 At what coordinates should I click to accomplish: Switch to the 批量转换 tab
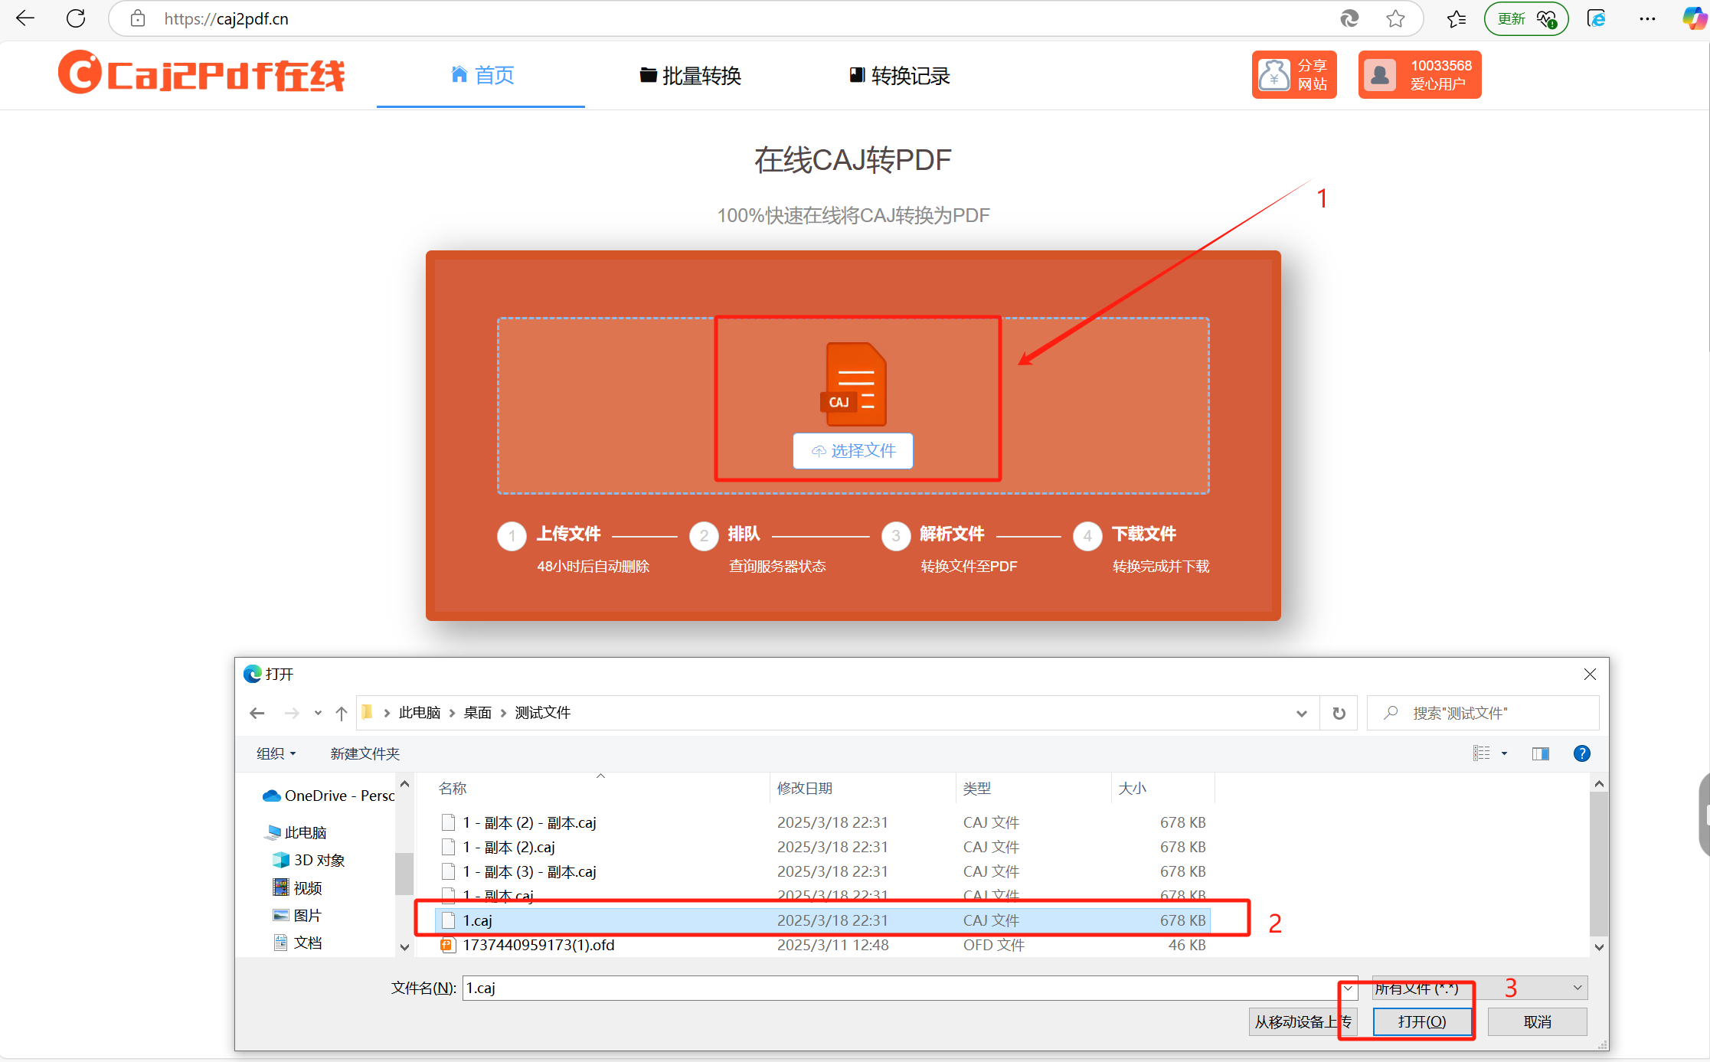click(x=691, y=76)
